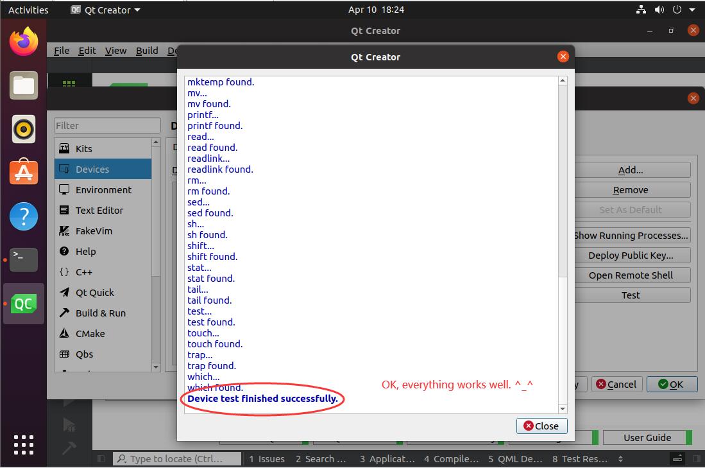Image resolution: width=705 pixels, height=468 pixels.
Task: Close the device test dialog with Close button
Action: [x=542, y=426]
